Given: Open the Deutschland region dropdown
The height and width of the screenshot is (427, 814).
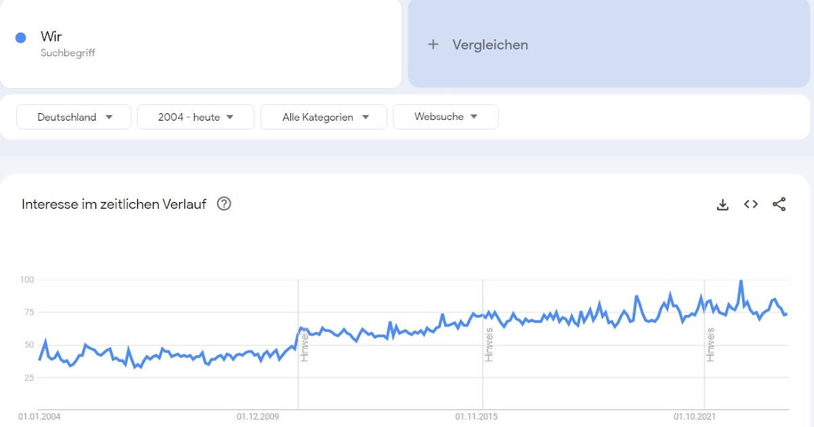Looking at the screenshot, I should (x=74, y=117).
